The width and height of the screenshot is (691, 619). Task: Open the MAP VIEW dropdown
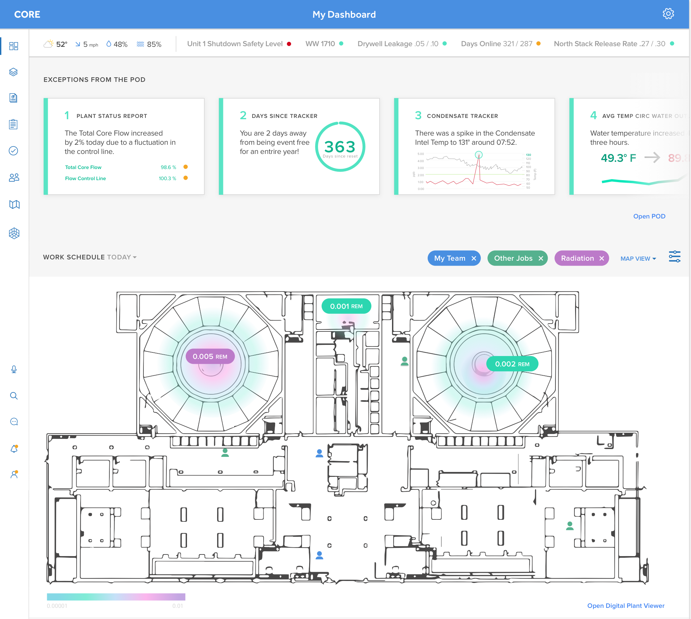(638, 258)
